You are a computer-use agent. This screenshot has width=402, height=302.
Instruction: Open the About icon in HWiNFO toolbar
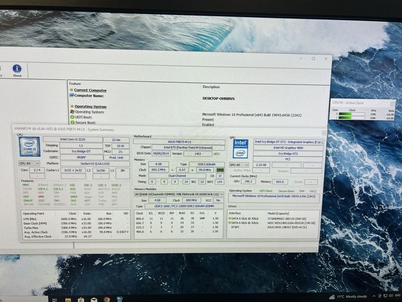(17, 71)
